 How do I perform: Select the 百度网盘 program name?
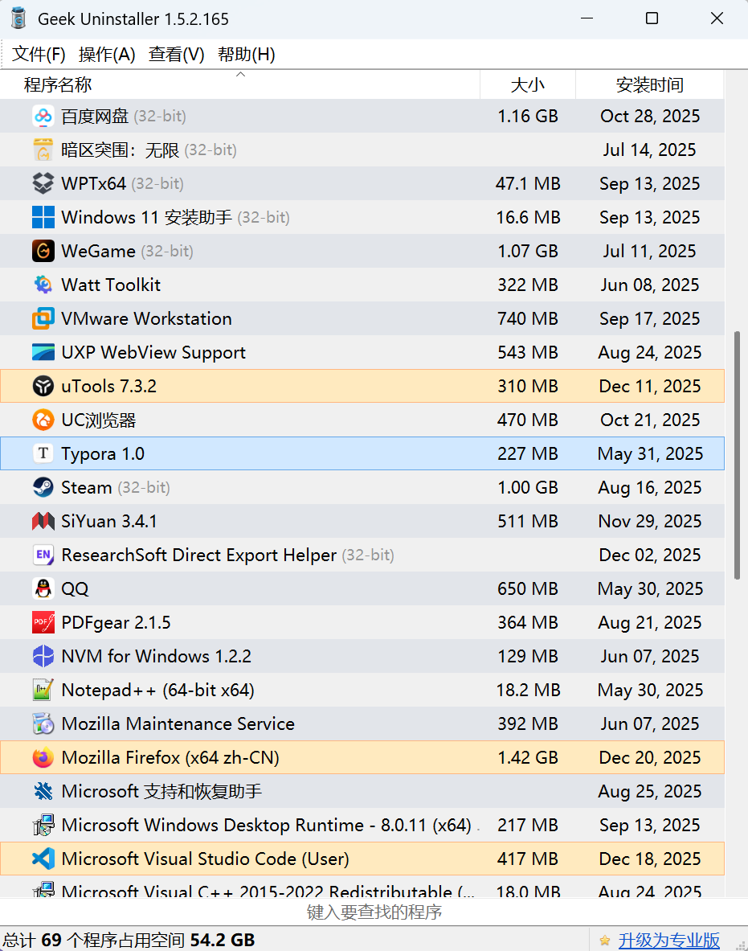[x=95, y=116]
